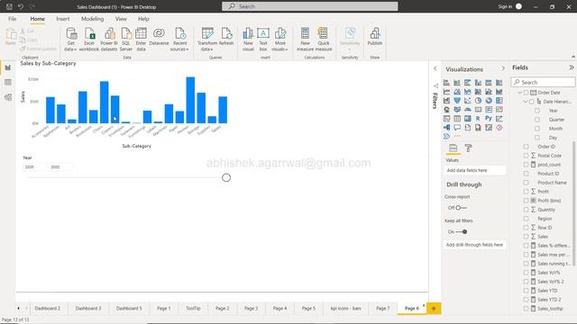Screen dimensions: 577x324
Task: Click the Refresh button
Action: (226, 36)
